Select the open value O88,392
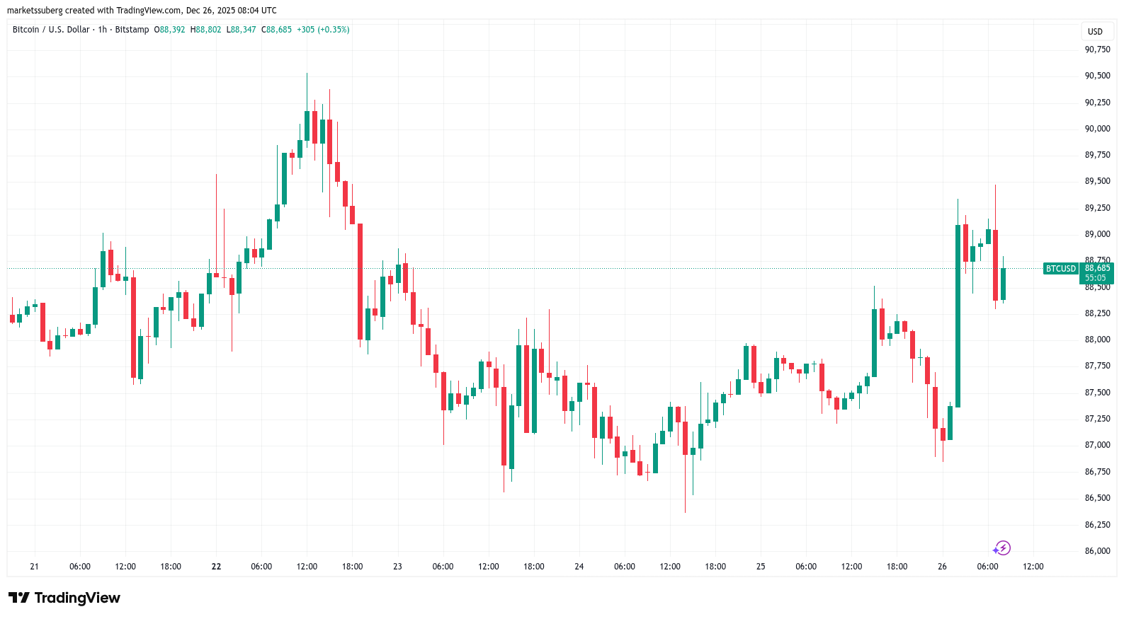The height and width of the screenshot is (619, 1124). point(169,30)
